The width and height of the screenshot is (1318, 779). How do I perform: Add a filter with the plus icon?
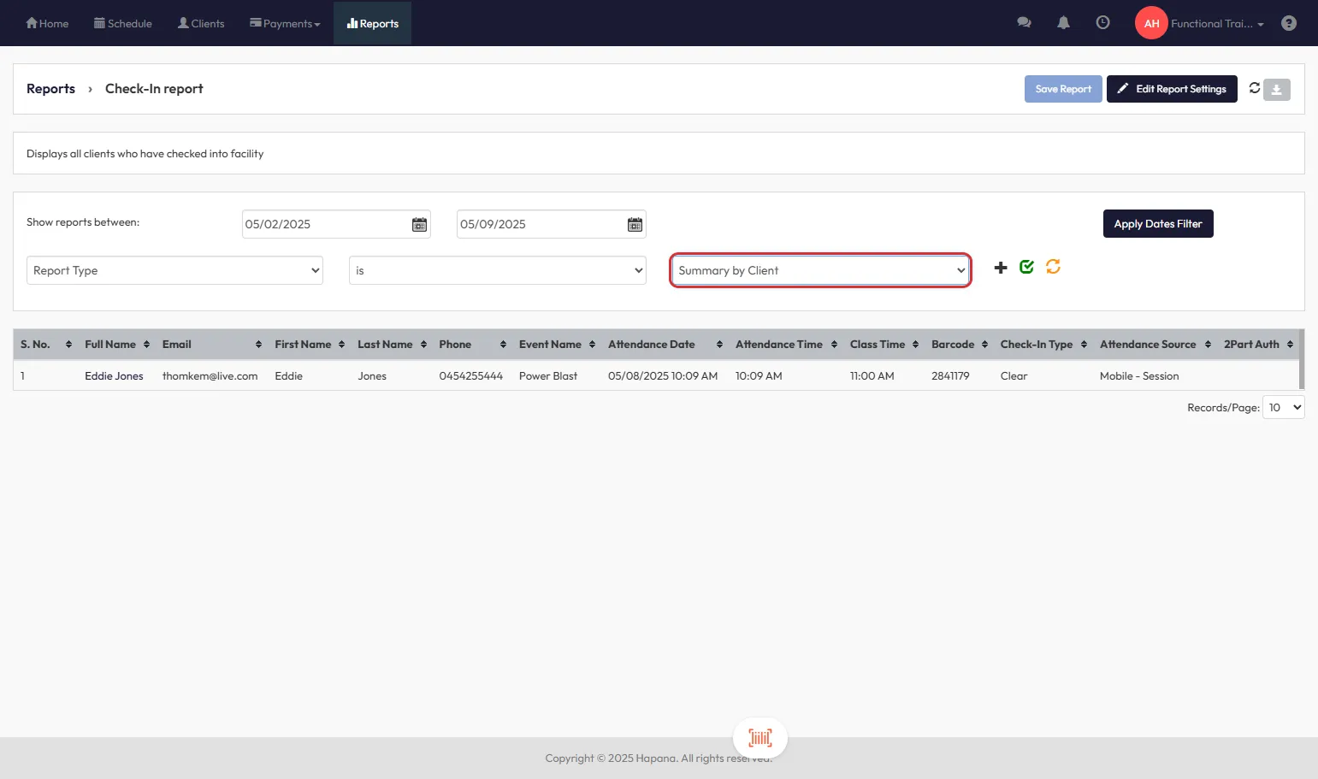pyautogui.click(x=1000, y=268)
